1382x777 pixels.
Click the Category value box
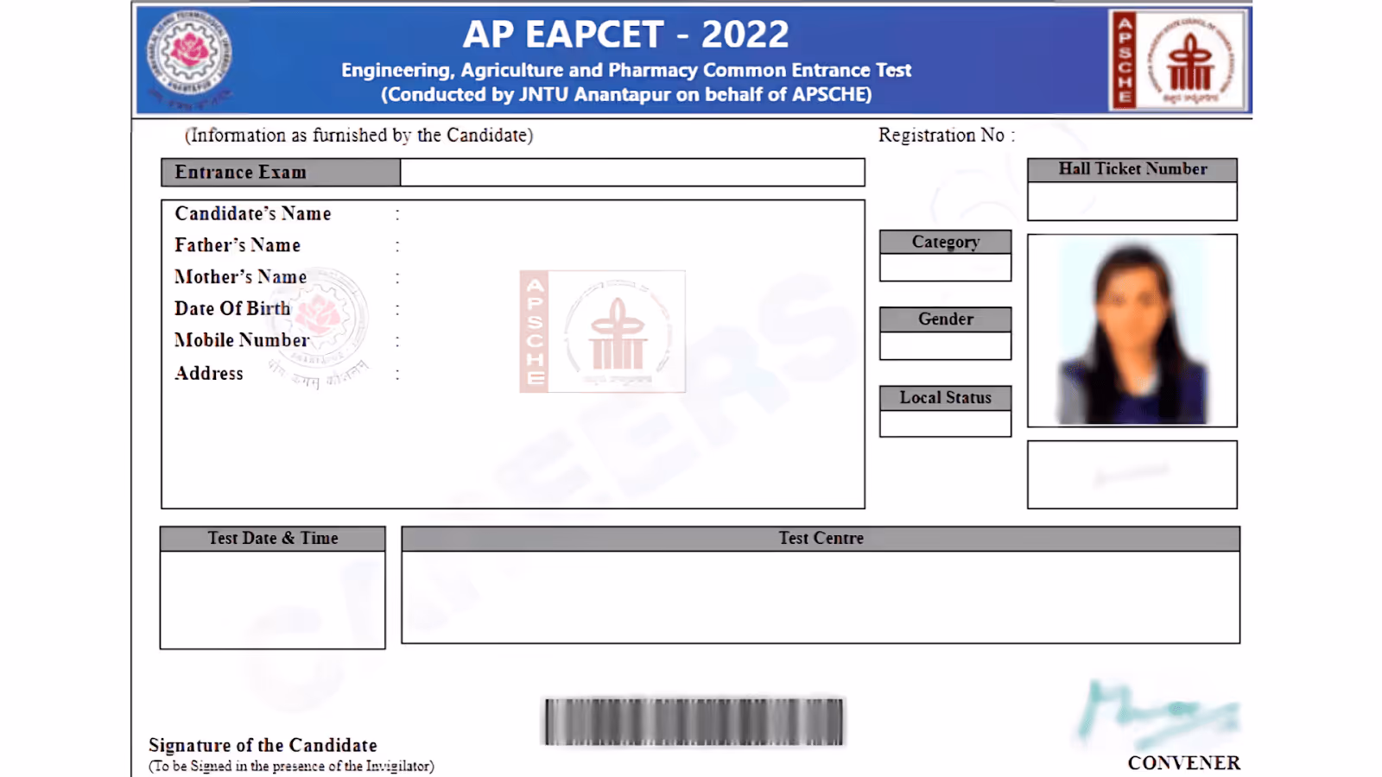945,268
